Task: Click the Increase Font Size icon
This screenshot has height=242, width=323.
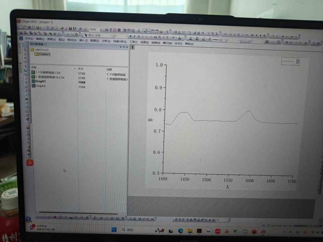Action: [159, 37]
